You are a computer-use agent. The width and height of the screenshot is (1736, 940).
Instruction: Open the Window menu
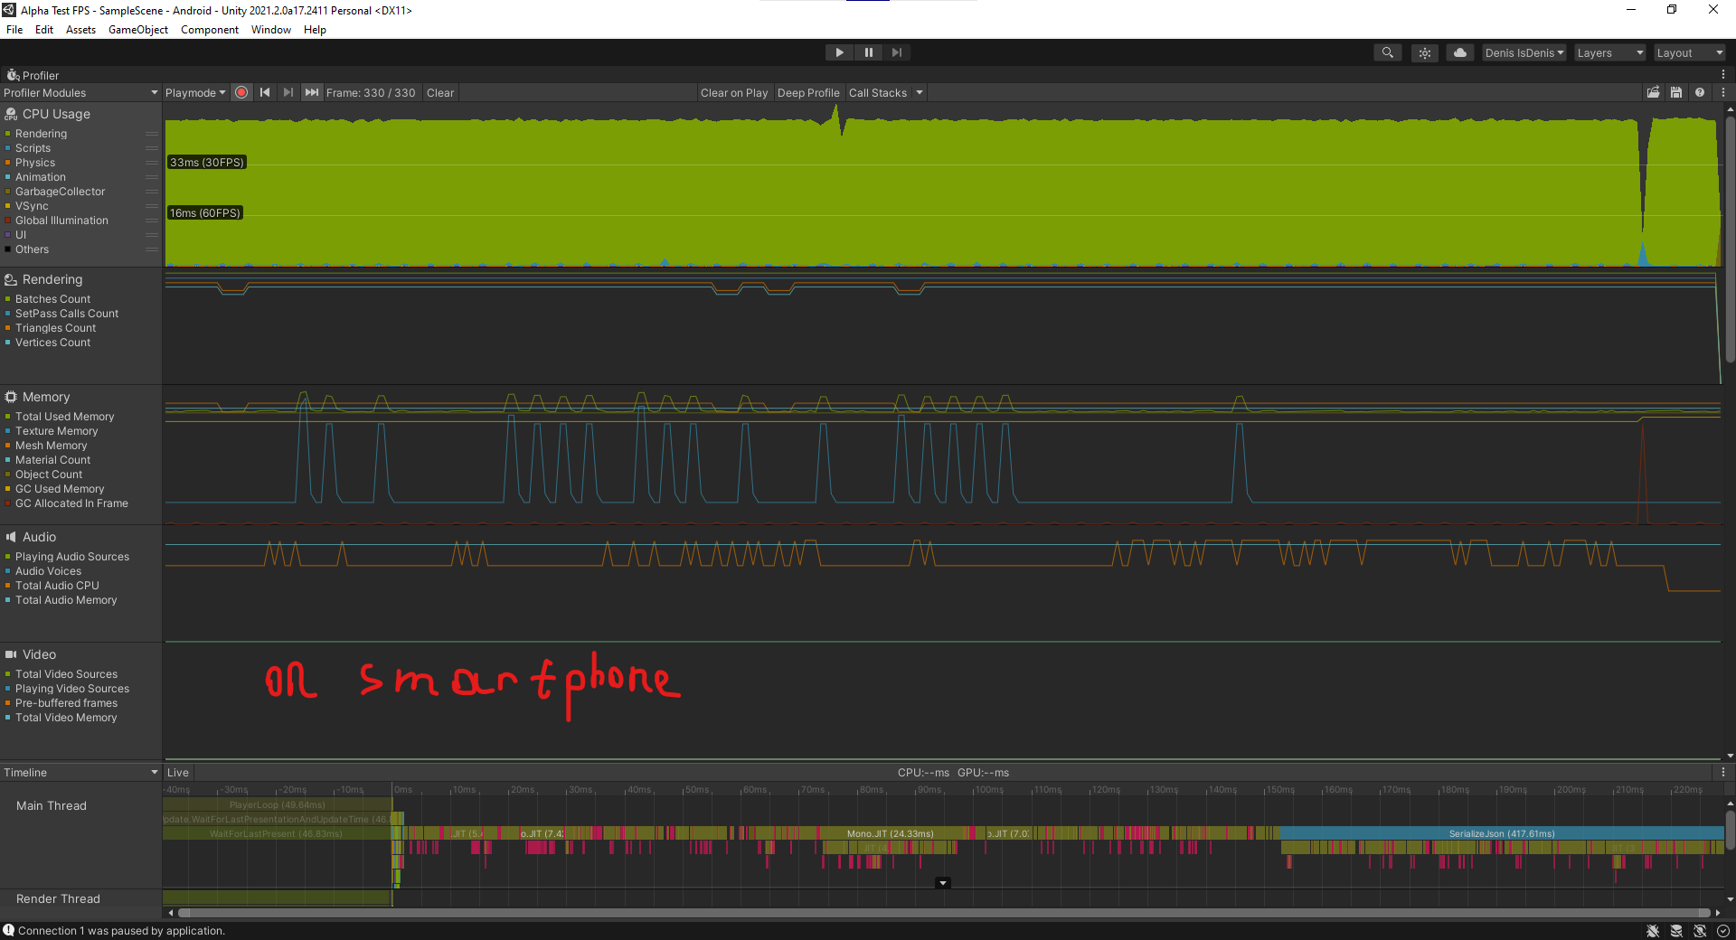pos(271,30)
